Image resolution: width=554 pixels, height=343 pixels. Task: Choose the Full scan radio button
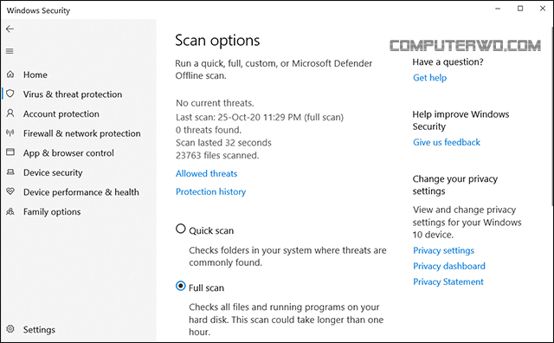(181, 286)
